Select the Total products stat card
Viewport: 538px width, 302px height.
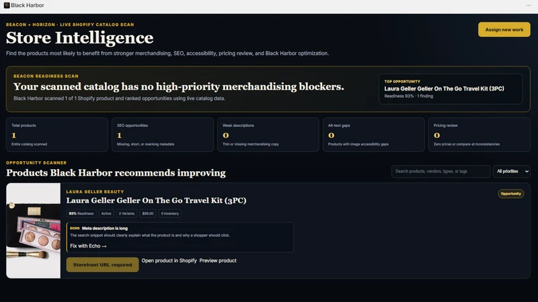coord(57,135)
